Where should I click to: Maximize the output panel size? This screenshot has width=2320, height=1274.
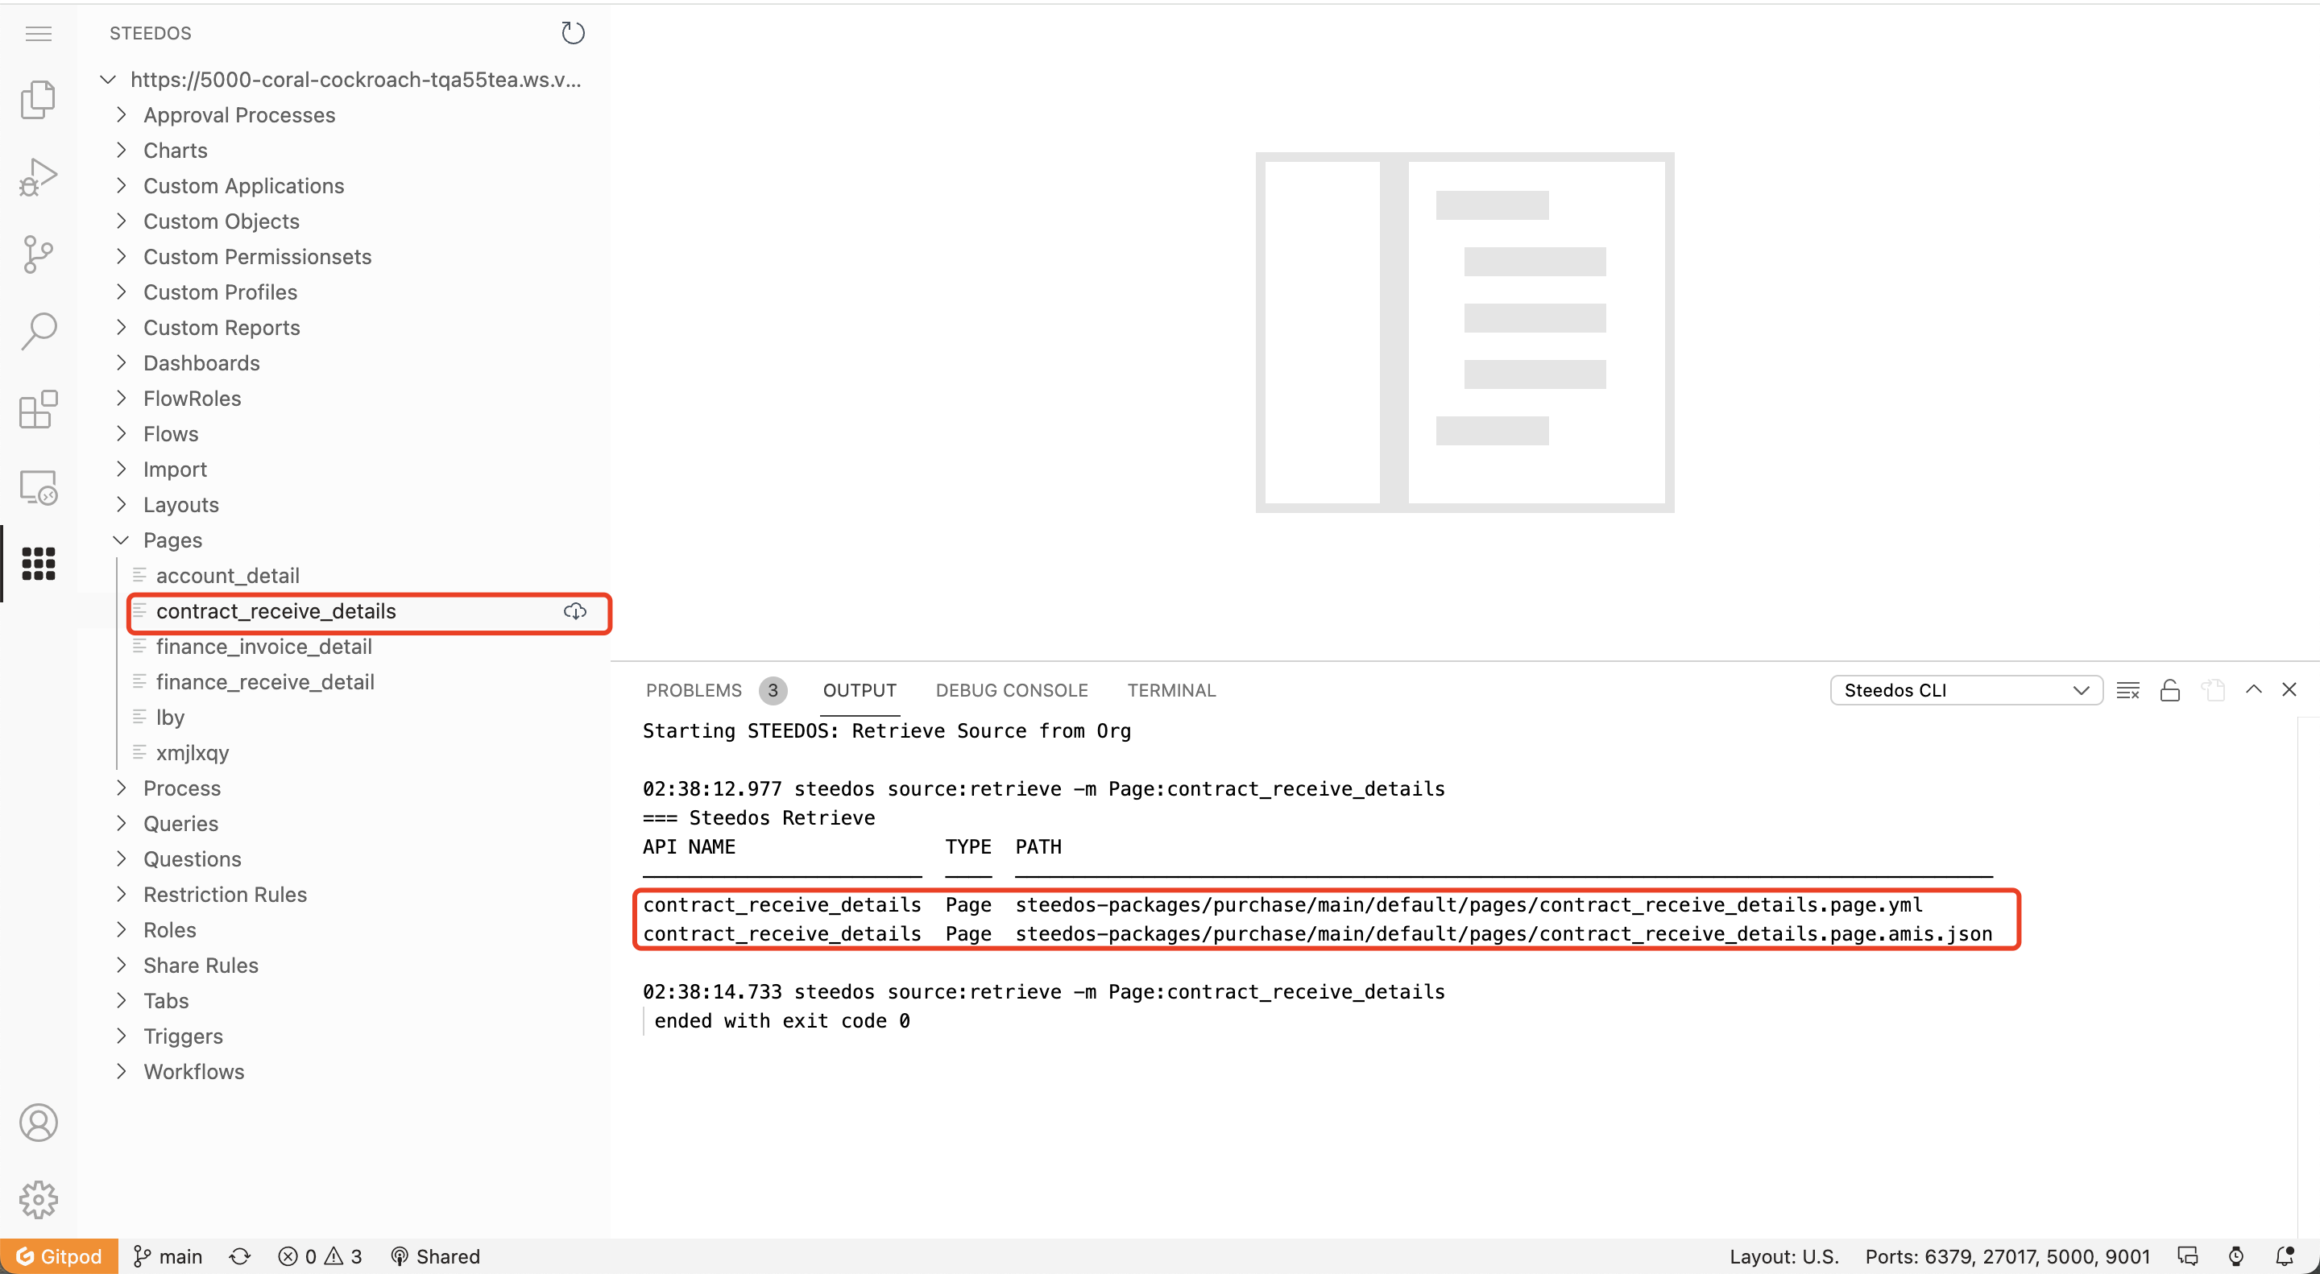2253,689
